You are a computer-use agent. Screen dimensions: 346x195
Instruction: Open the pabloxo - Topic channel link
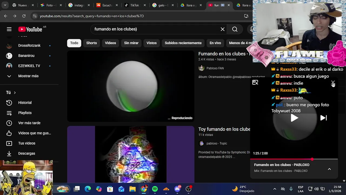click(x=217, y=144)
